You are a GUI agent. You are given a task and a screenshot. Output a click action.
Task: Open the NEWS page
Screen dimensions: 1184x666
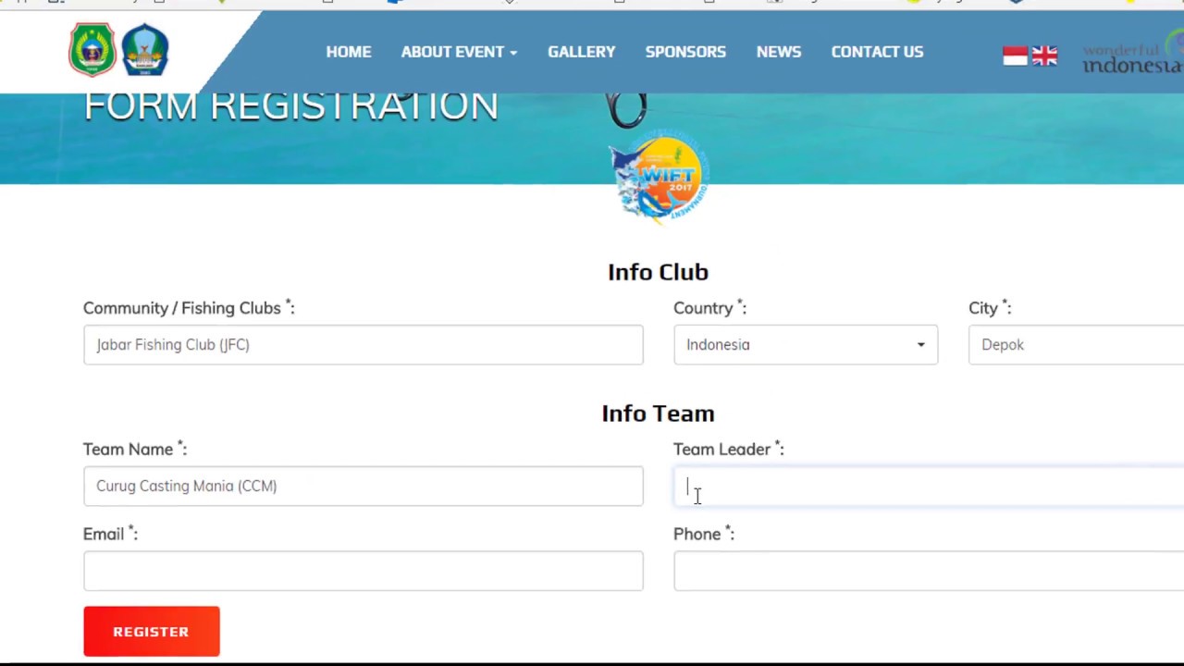tap(779, 52)
